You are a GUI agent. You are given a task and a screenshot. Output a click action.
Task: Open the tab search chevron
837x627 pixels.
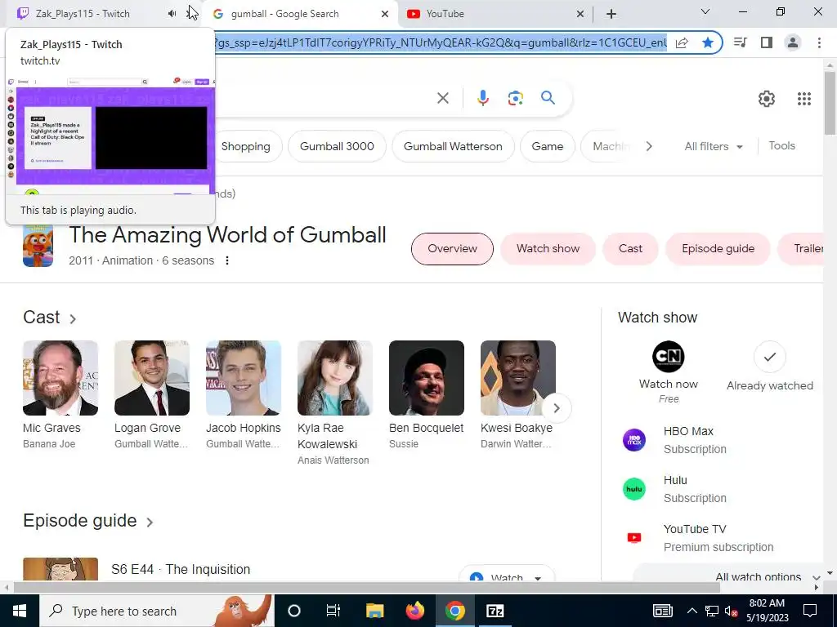click(705, 11)
